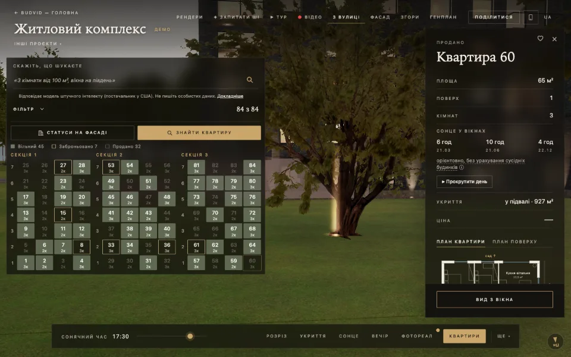Open mobile view via phone icon
The image size is (571, 357).
(x=531, y=17)
